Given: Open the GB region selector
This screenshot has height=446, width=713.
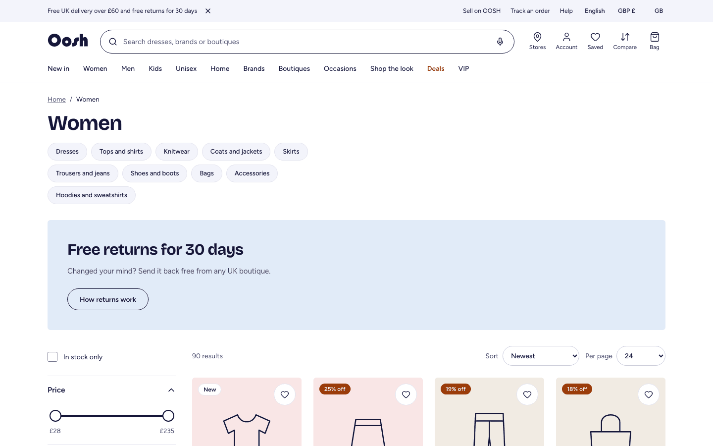Looking at the screenshot, I should point(659,11).
